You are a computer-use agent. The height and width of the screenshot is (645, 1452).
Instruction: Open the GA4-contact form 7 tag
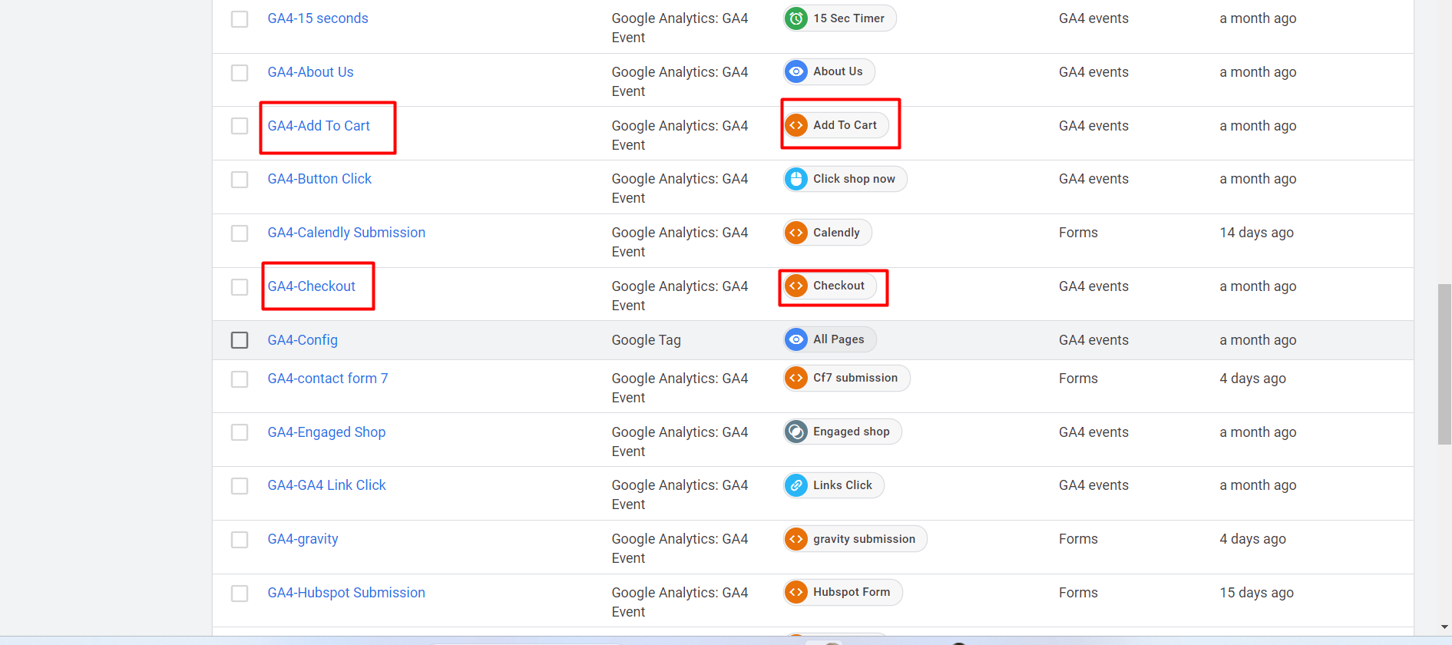(328, 379)
